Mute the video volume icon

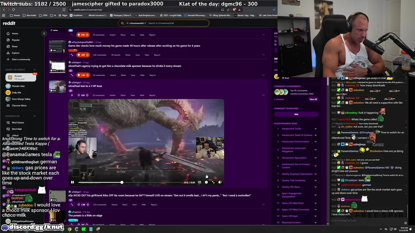(220, 183)
